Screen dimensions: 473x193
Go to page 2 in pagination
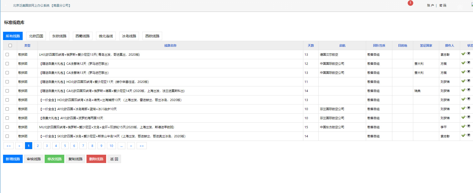point(38,146)
